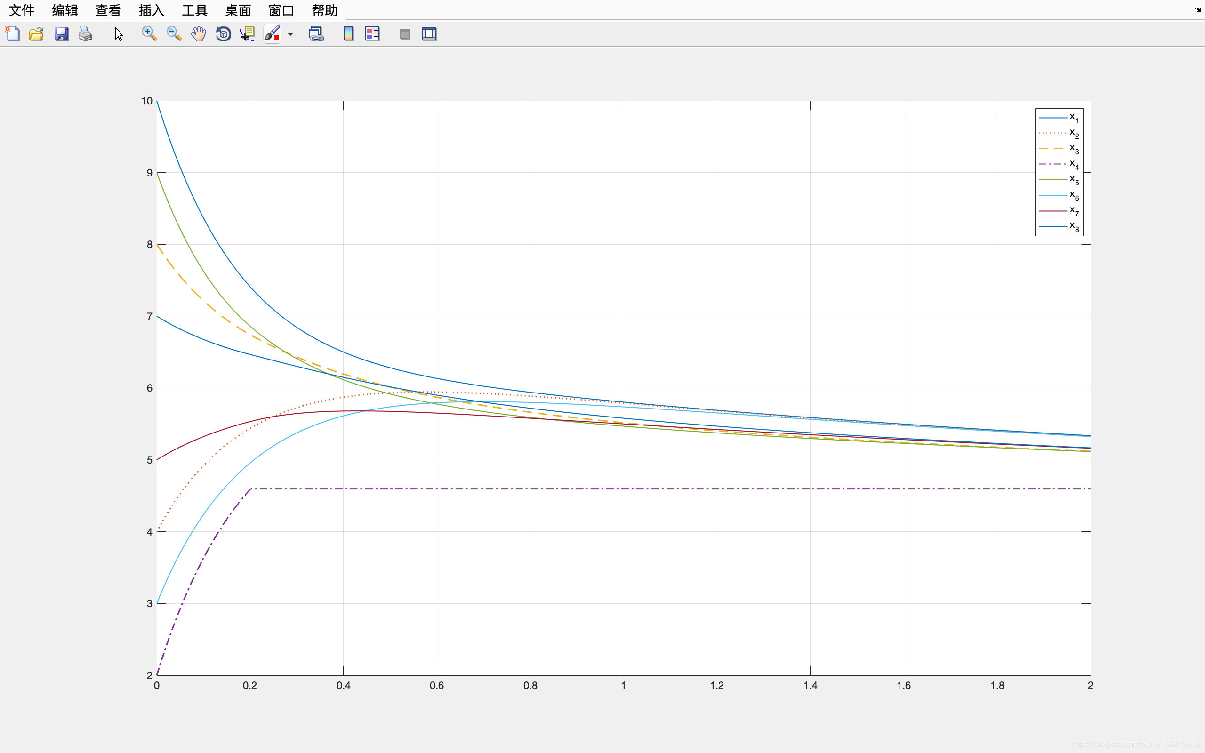Expand the brush color dropdown arrow
Screen dimensions: 1205x753
tap(290, 34)
